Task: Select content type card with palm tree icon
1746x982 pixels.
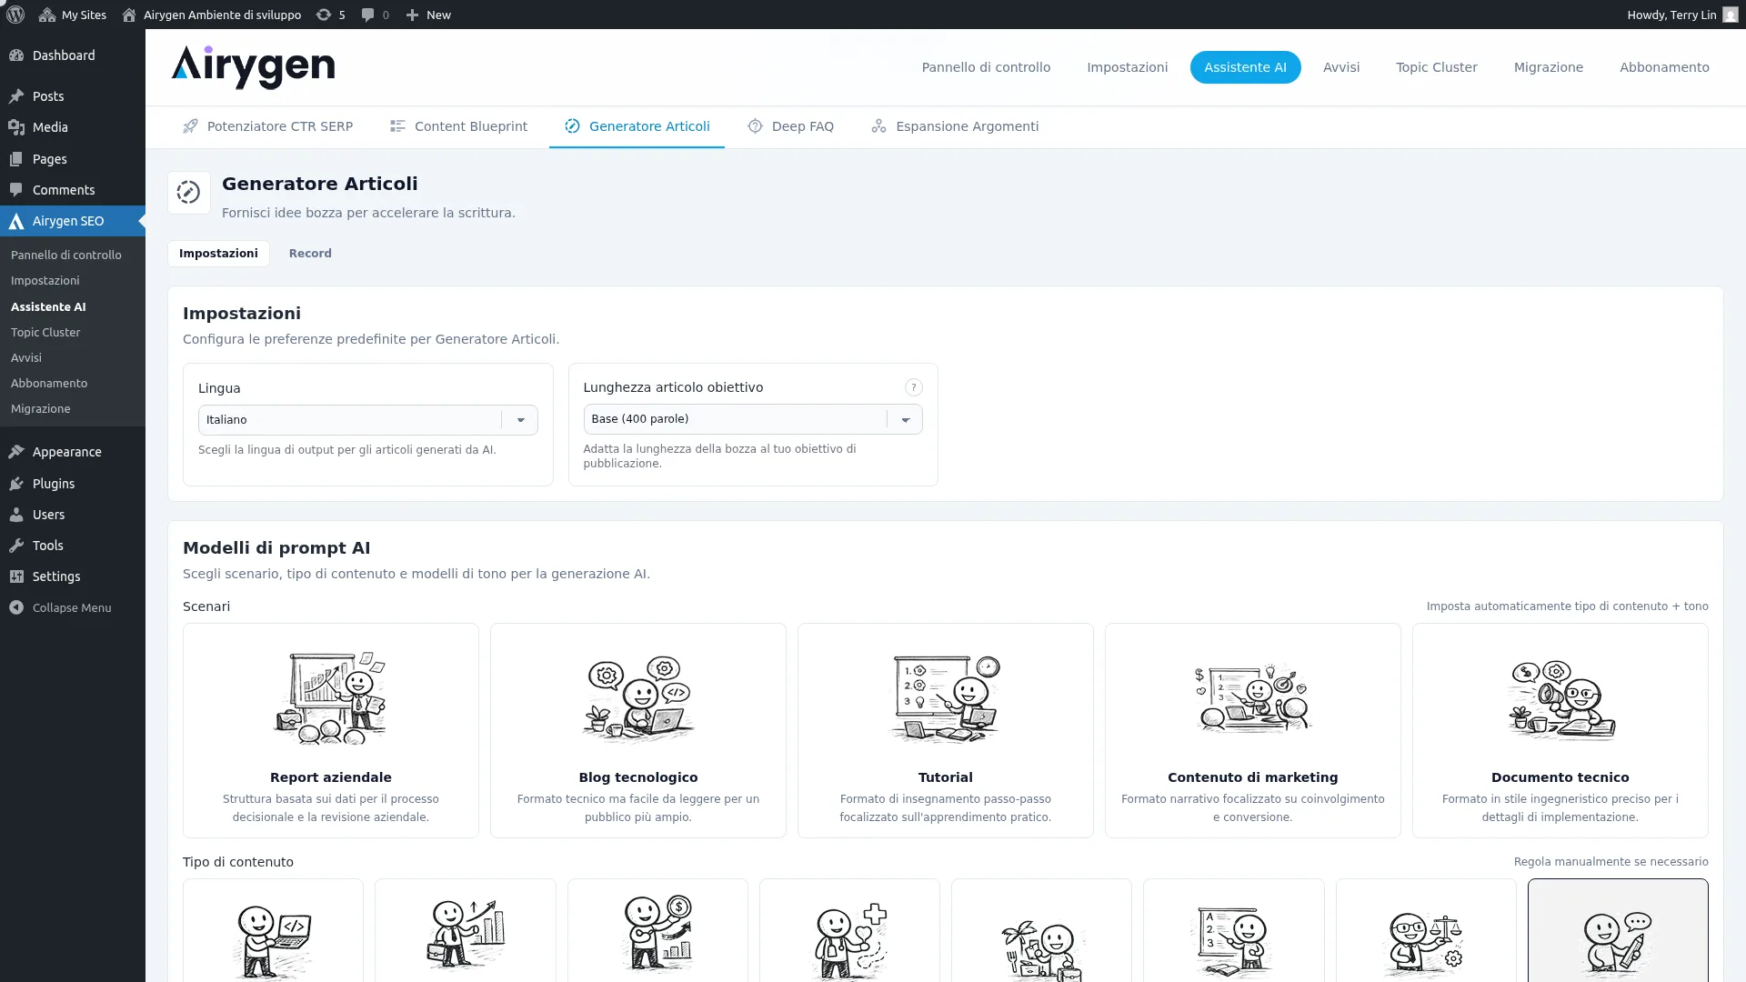Action: tap(1041, 931)
